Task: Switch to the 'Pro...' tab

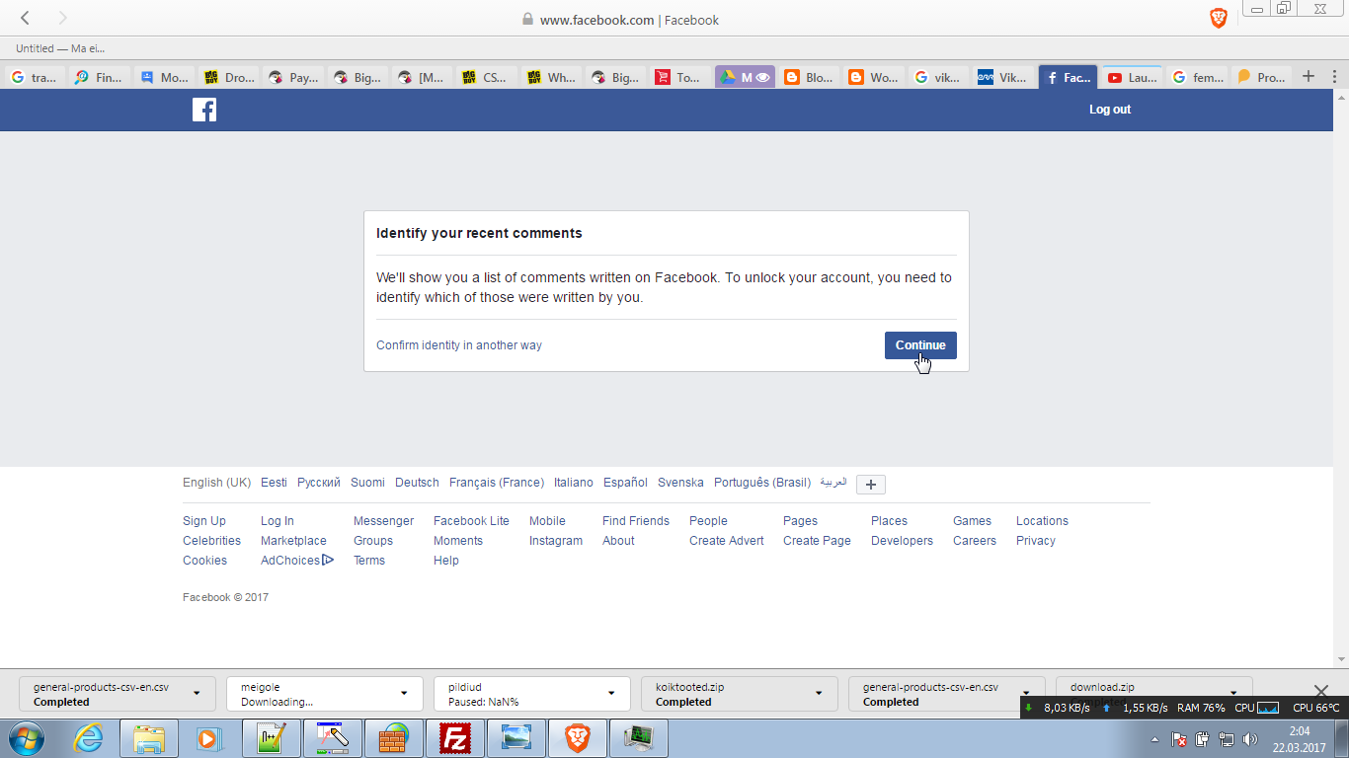Action: tap(1260, 77)
